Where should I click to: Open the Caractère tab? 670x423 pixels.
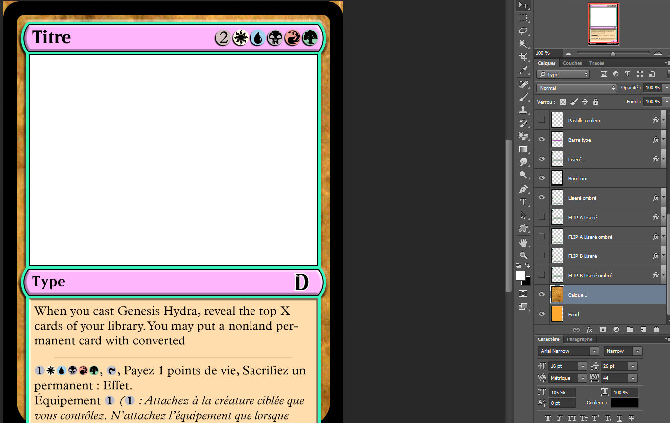coord(549,339)
